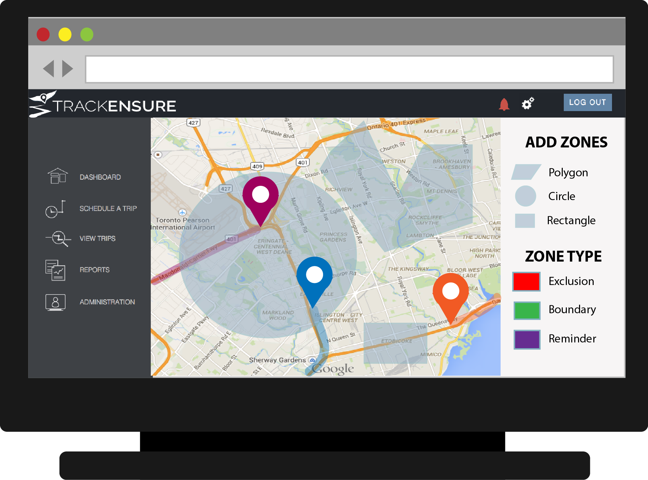Image resolution: width=648 pixels, height=480 pixels.
Task: Open settings via the gears icon
Action: click(x=528, y=103)
